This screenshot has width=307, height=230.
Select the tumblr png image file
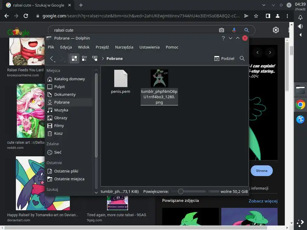tap(159, 87)
